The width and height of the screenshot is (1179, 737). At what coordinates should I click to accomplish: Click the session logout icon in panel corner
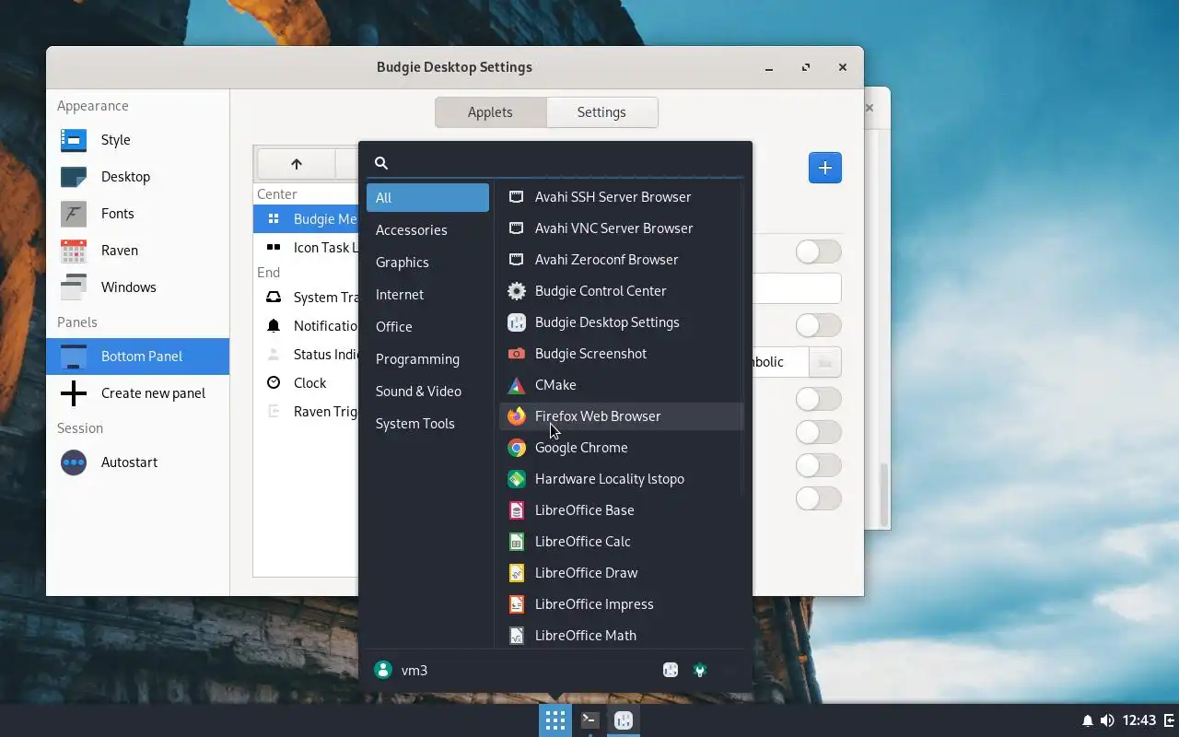pos(1170,720)
